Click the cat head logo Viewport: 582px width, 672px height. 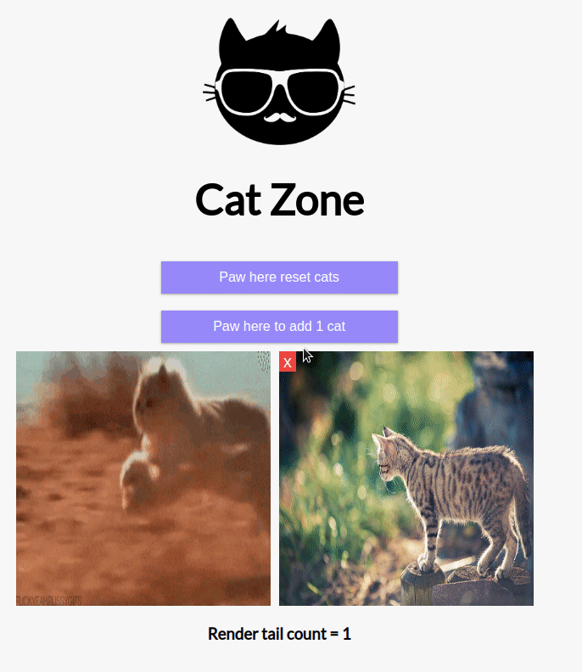click(279, 81)
